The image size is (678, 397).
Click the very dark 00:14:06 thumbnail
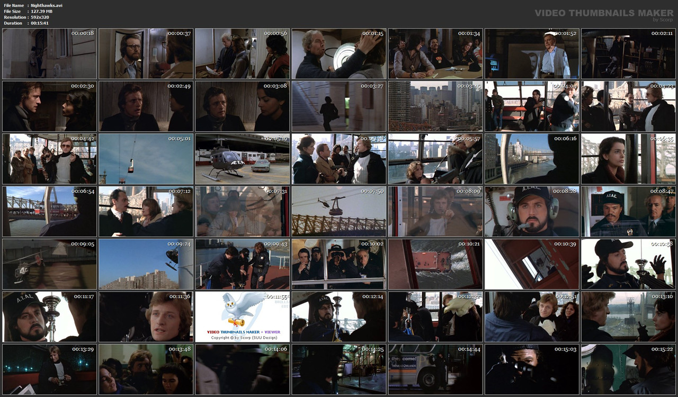pyautogui.click(x=243, y=369)
